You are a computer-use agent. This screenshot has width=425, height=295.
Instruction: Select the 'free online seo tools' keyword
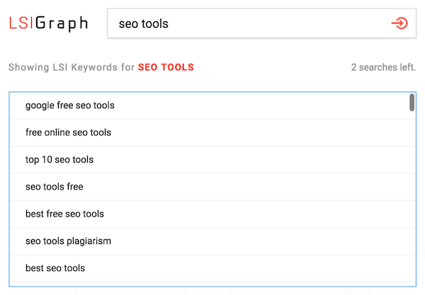68,132
